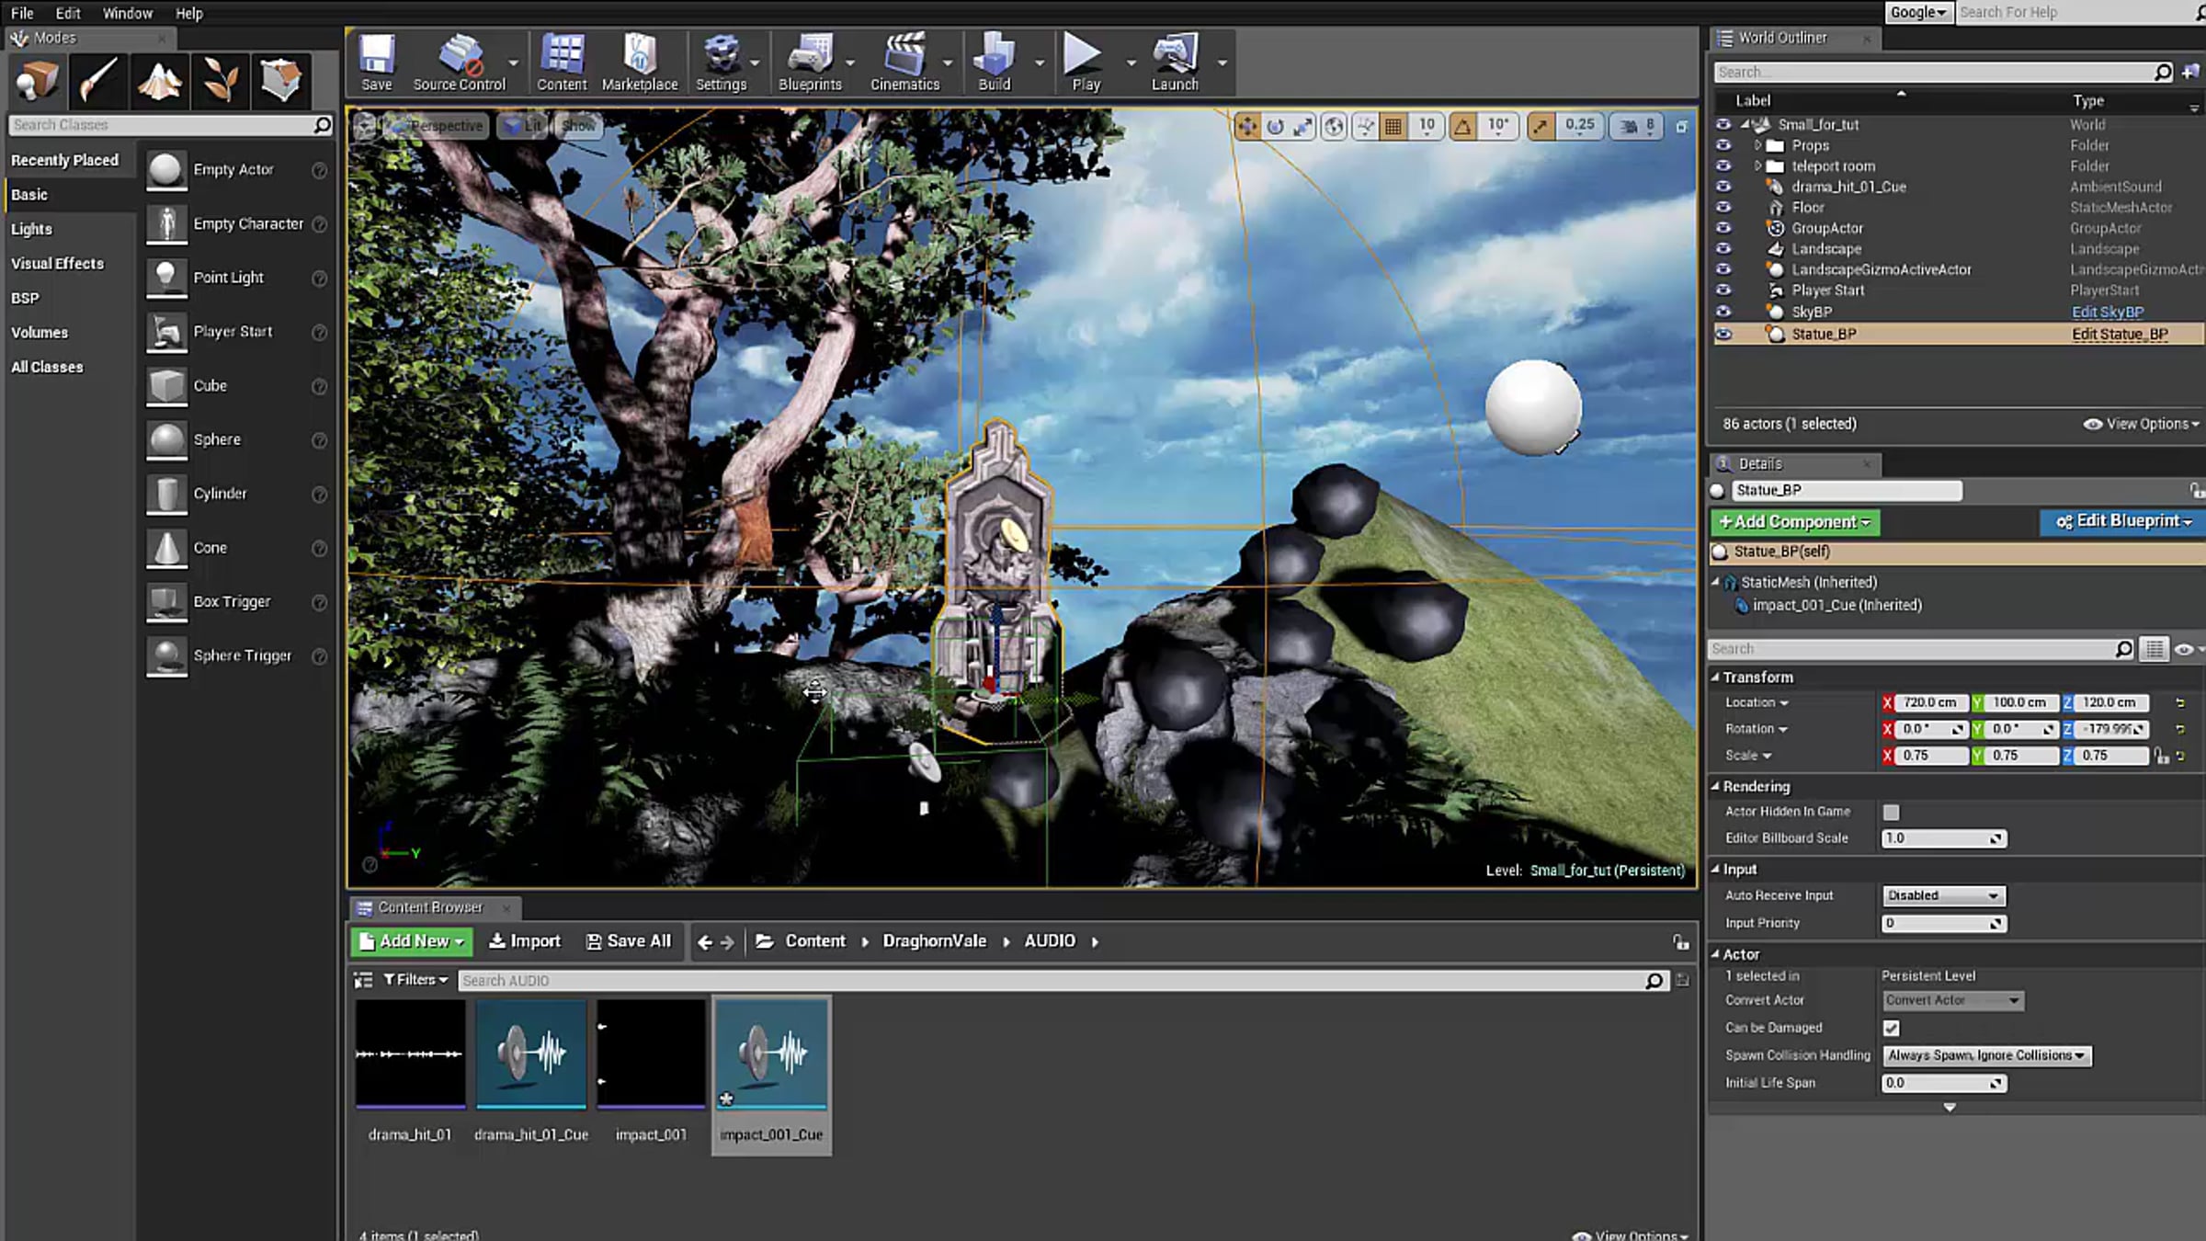2206x1241 pixels.
Task: Select the Foliage mode icon
Action: (x=220, y=81)
